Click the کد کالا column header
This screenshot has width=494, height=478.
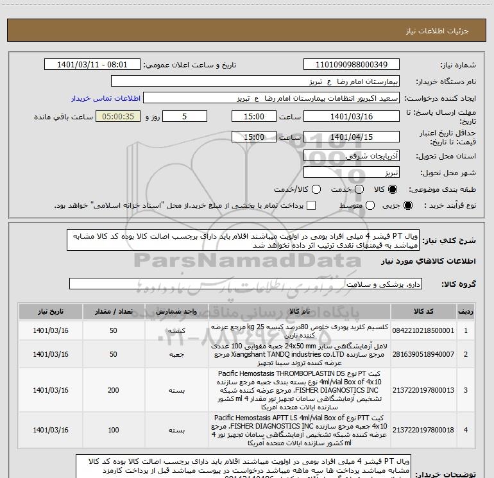click(x=423, y=312)
